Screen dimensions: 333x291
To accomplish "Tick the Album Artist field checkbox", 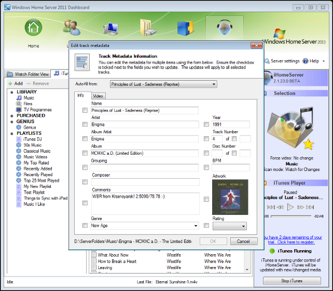I will coord(85,139).
